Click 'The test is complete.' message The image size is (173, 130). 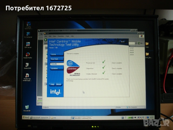(73, 54)
